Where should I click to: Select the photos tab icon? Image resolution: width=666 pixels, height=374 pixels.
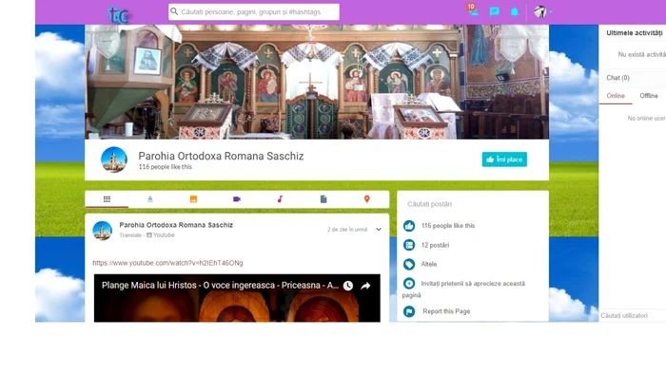pos(193,199)
